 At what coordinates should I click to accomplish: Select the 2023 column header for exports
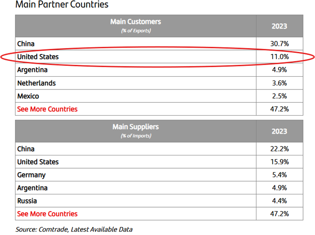279,26
